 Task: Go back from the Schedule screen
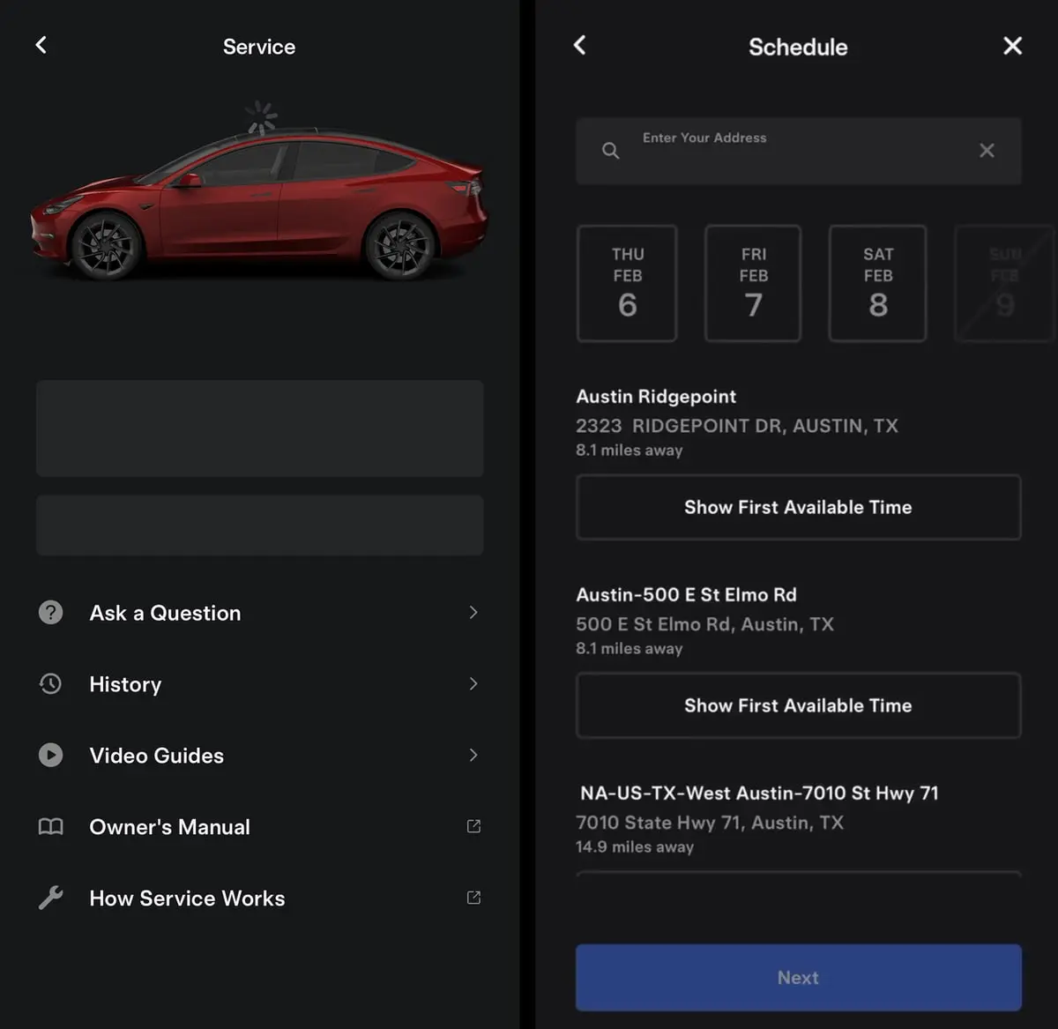(579, 45)
